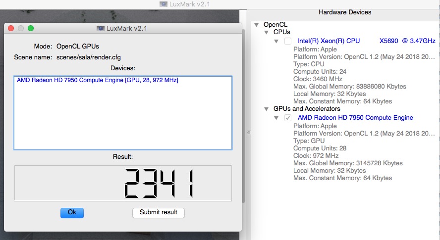Click 'Compute Units: 28' row
Screen dimensions: 440x240
click(x=320, y=148)
